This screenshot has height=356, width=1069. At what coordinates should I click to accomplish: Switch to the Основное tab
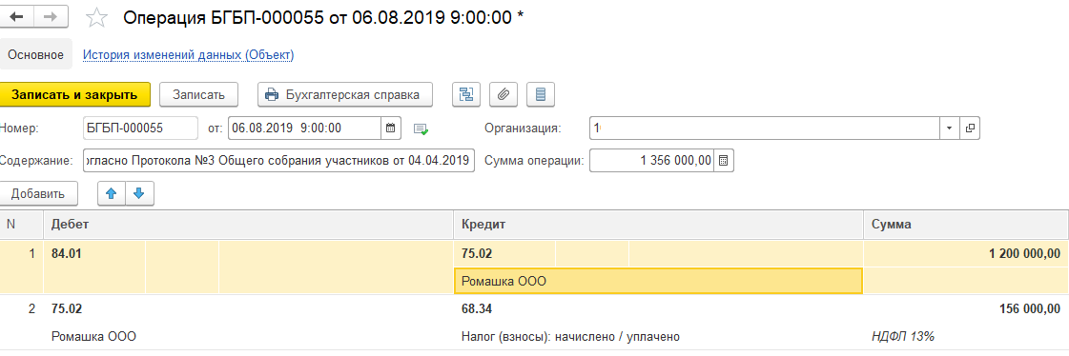pyautogui.click(x=35, y=55)
